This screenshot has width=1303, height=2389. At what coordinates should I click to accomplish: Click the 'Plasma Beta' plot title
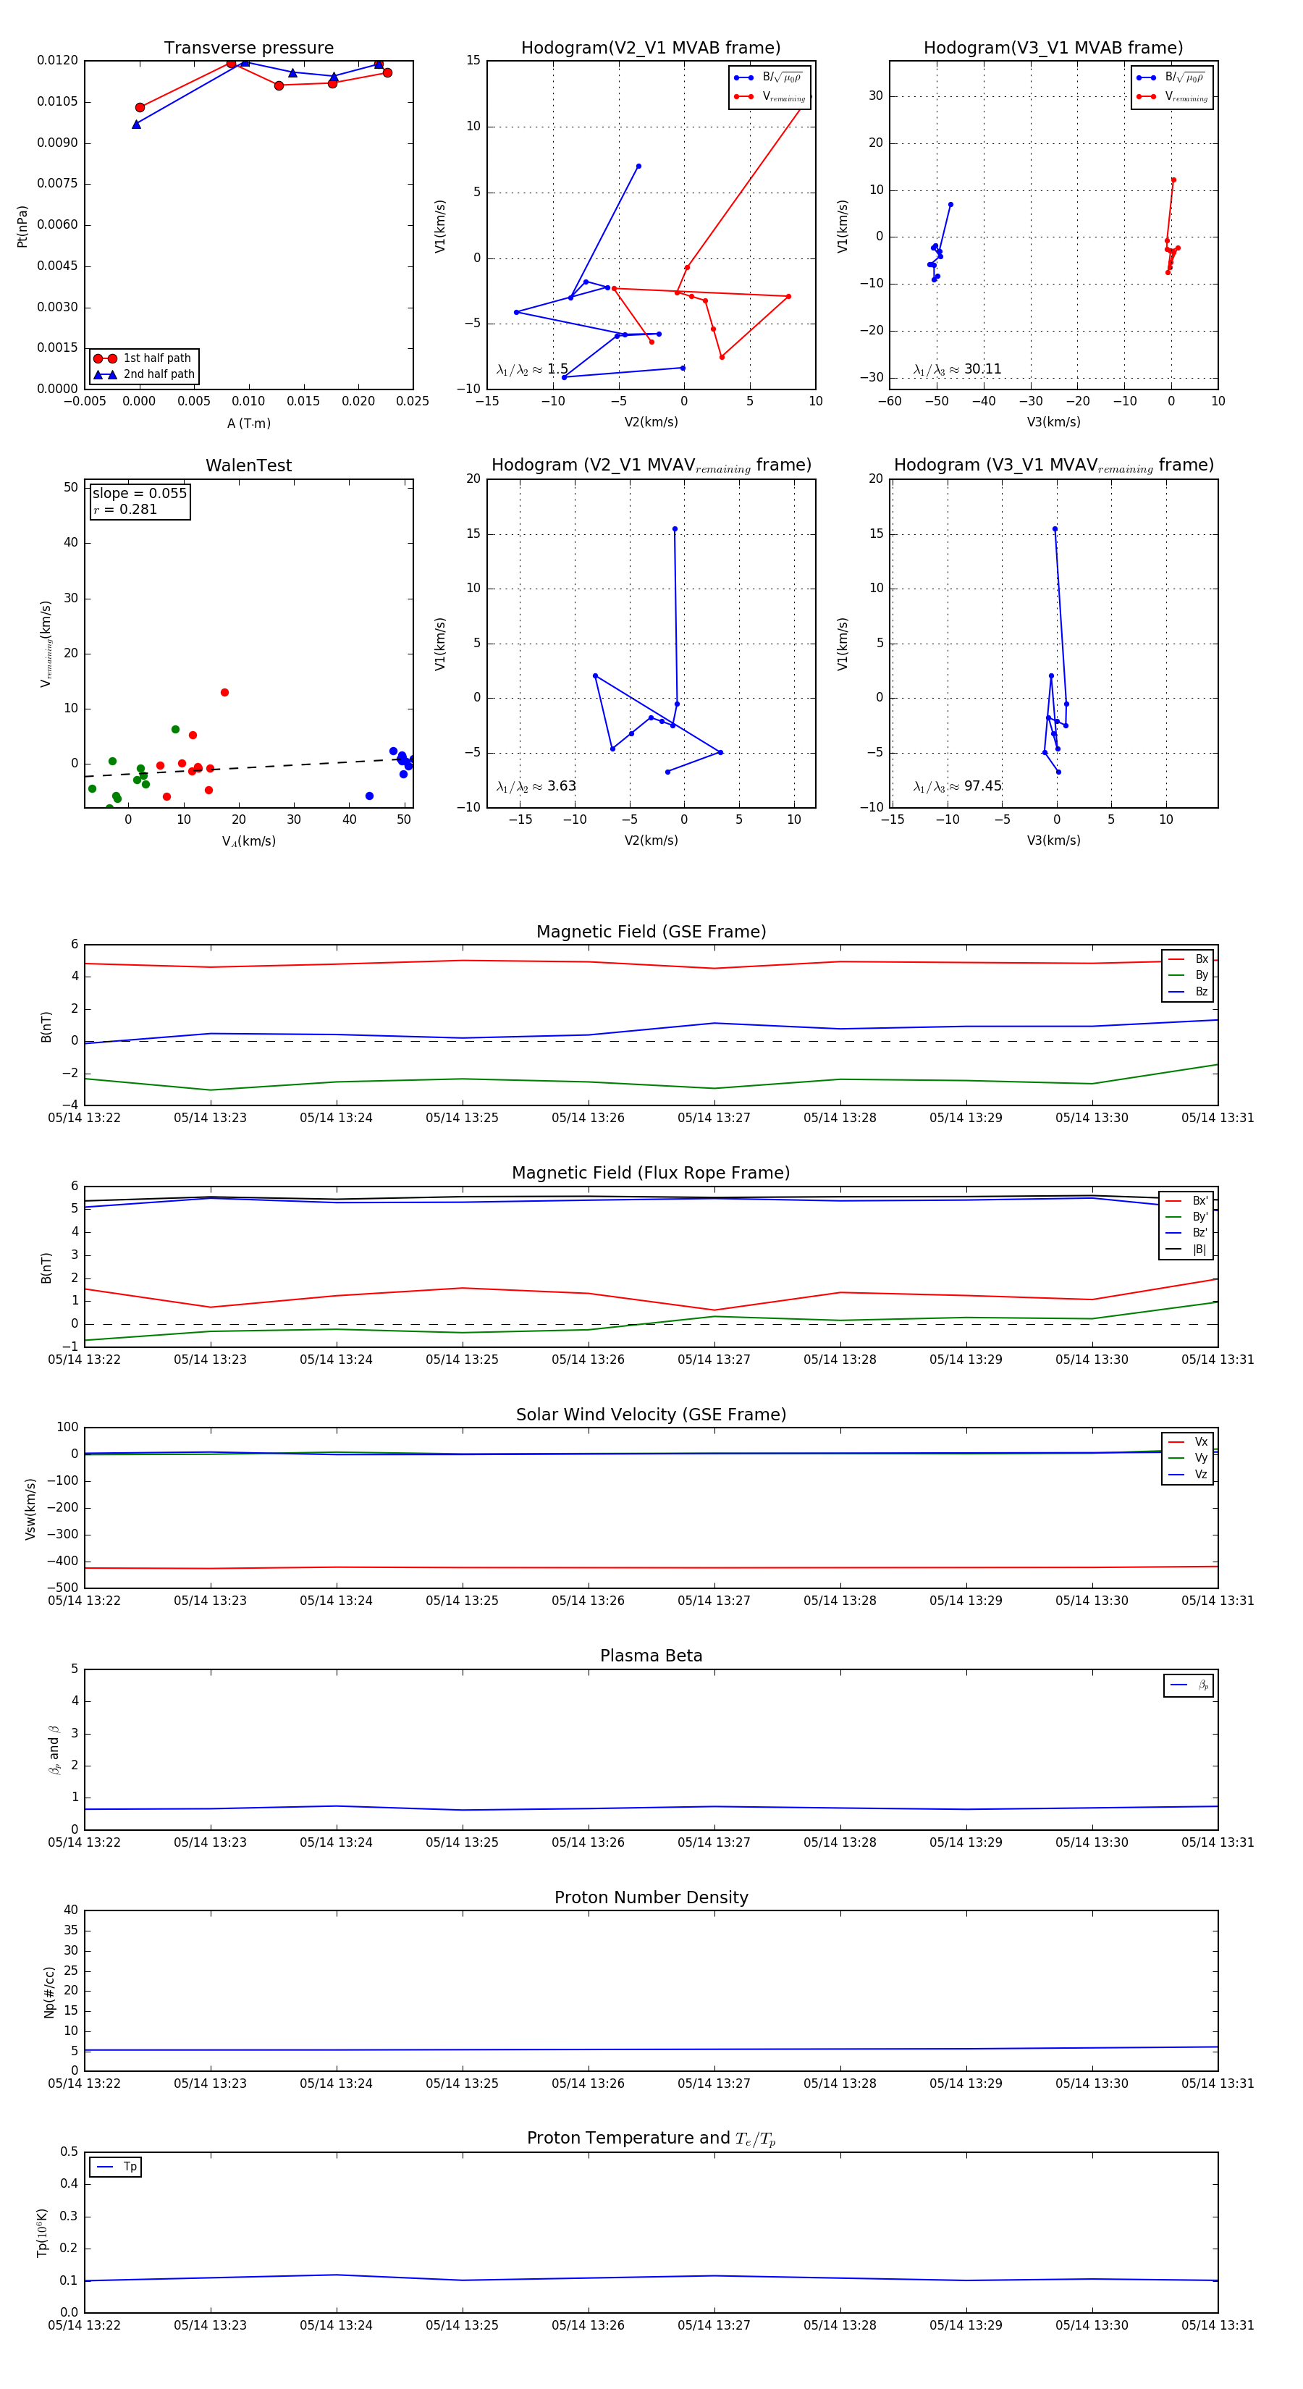(x=651, y=1656)
